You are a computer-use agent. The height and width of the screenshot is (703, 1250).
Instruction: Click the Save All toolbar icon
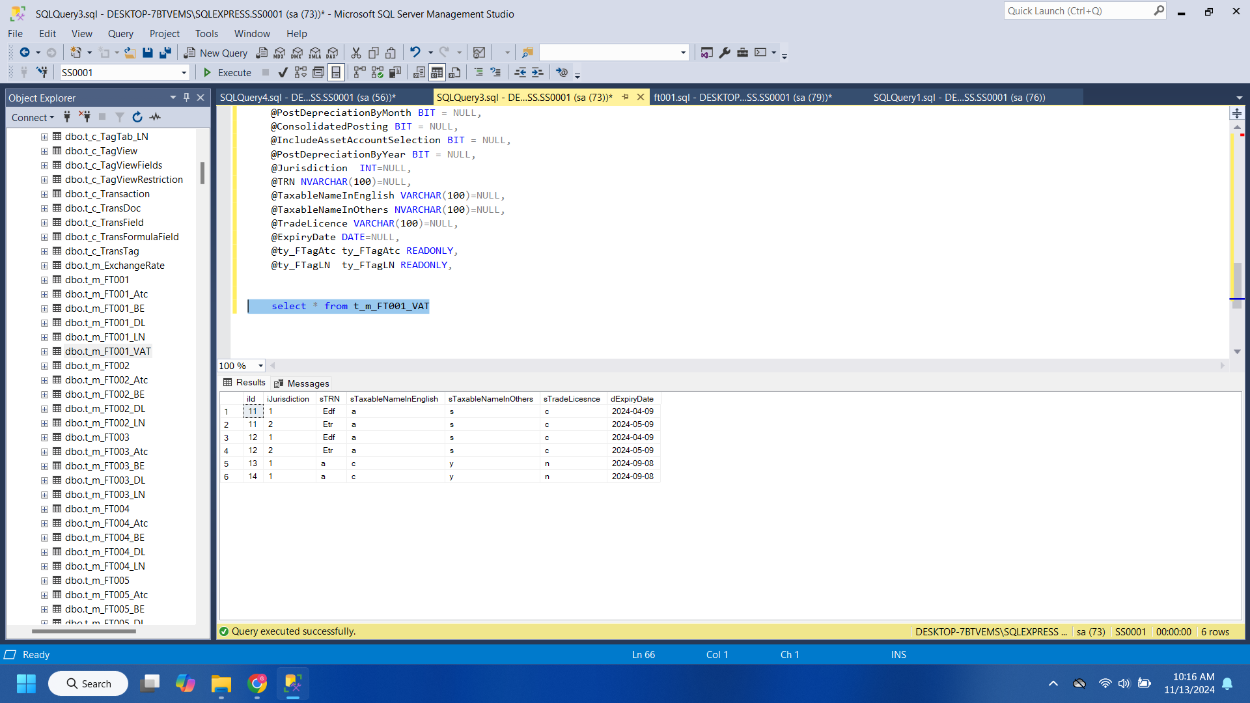pos(165,53)
